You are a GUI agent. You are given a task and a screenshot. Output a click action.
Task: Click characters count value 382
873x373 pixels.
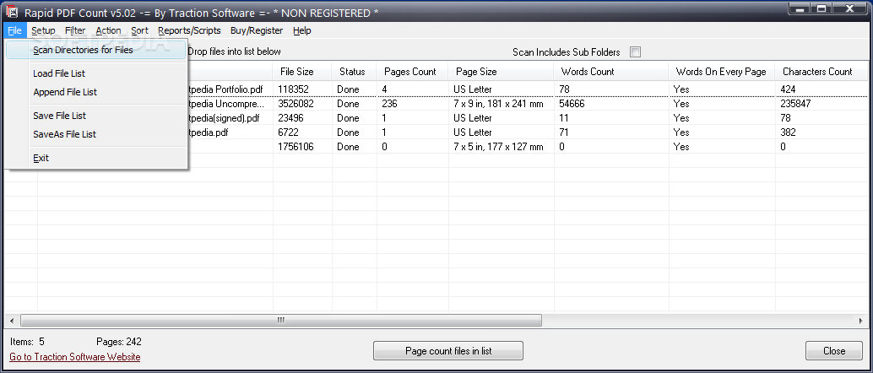click(788, 132)
